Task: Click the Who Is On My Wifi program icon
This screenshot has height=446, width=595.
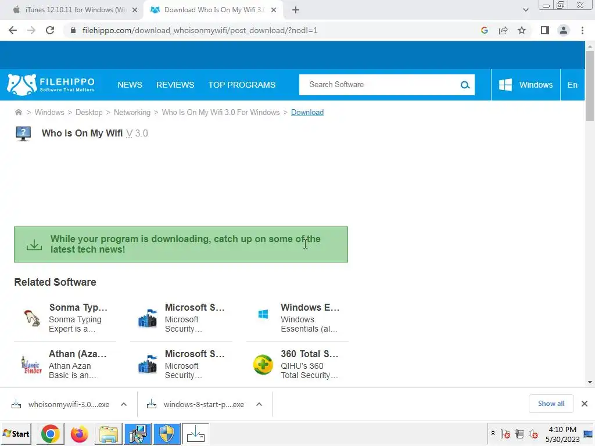Action: point(23,134)
